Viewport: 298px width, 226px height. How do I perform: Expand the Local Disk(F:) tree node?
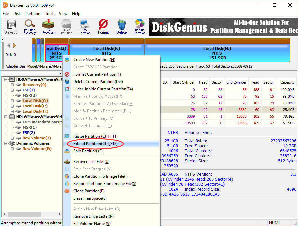12,106
